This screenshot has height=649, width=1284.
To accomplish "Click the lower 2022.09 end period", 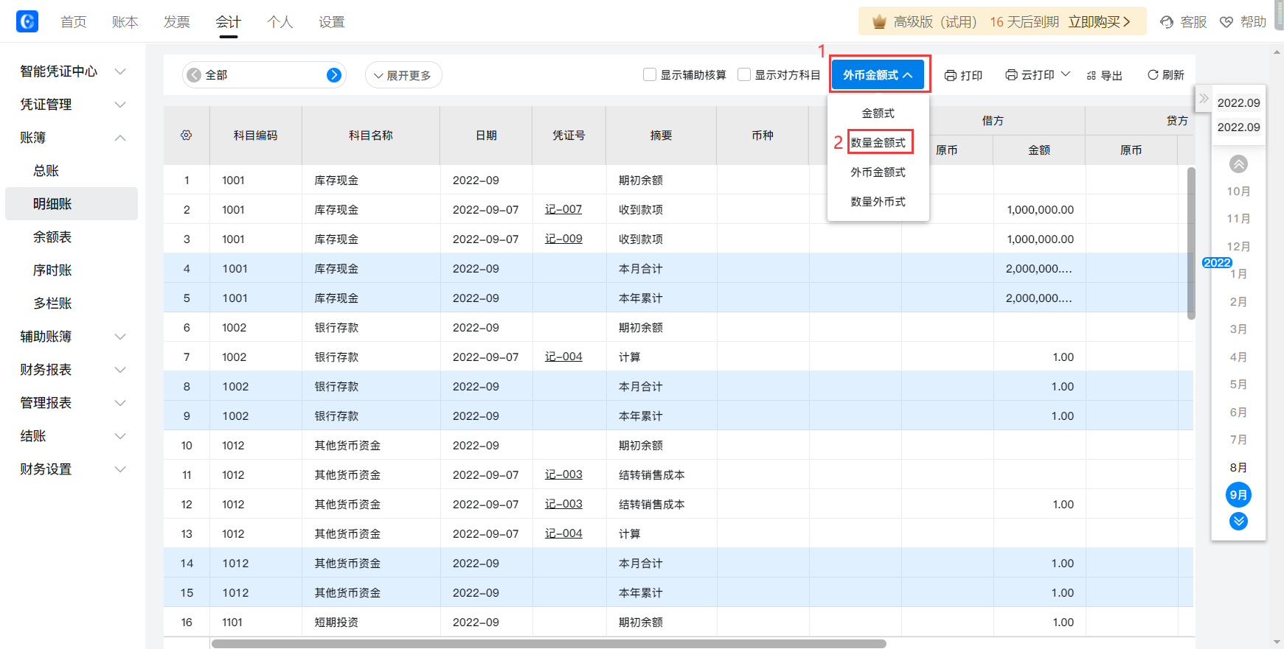I will (1238, 127).
